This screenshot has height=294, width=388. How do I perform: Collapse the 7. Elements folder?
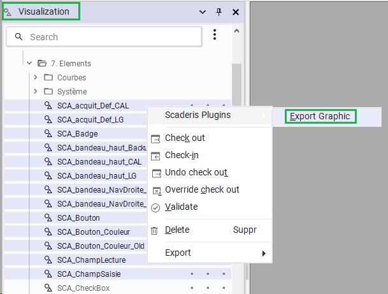[29, 63]
